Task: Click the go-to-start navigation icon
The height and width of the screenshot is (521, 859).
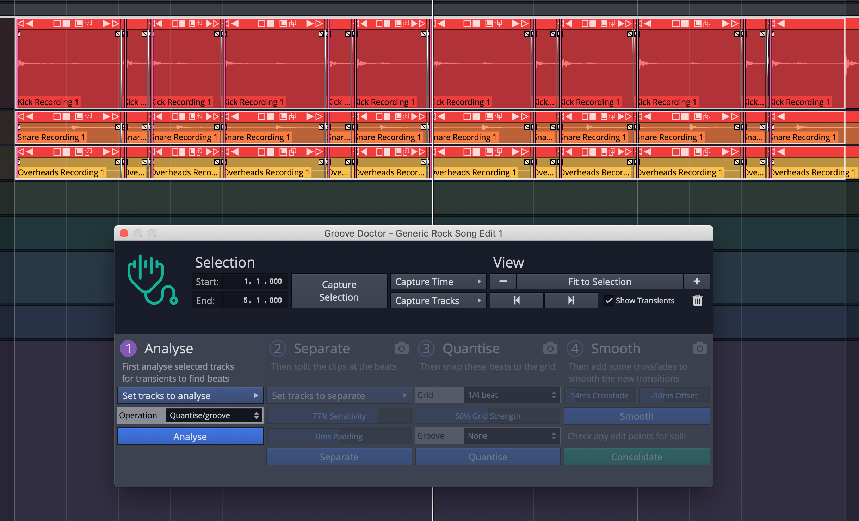Action: (516, 300)
